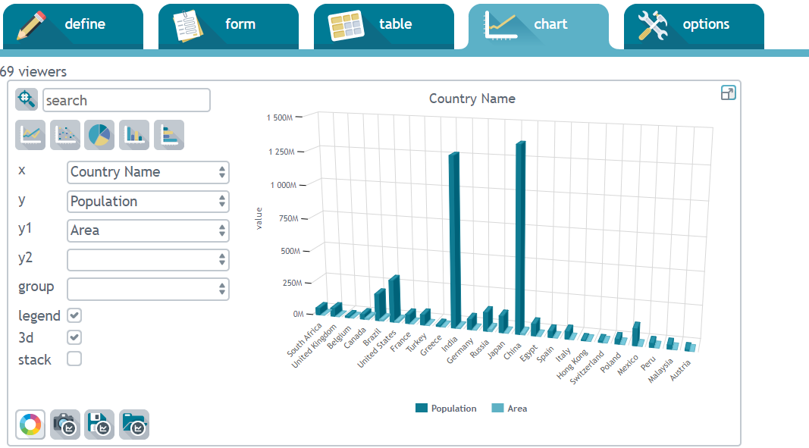Click the search magnifier target icon
The width and height of the screenshot is (809, 448).
tap(27, 99)
